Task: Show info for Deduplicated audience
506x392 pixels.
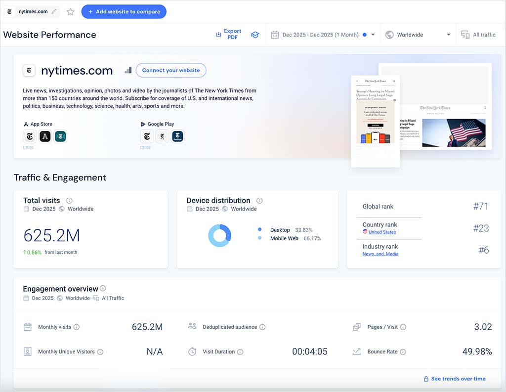Action: 262,327
